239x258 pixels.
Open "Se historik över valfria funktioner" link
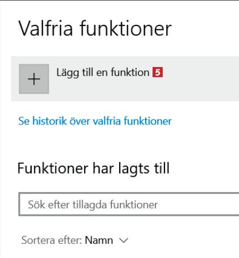pyautogui.click(x=95, y=121)
